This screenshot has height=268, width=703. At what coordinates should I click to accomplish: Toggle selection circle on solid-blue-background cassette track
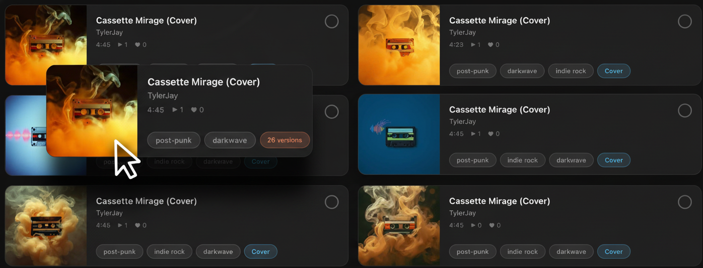click(685, 111)
